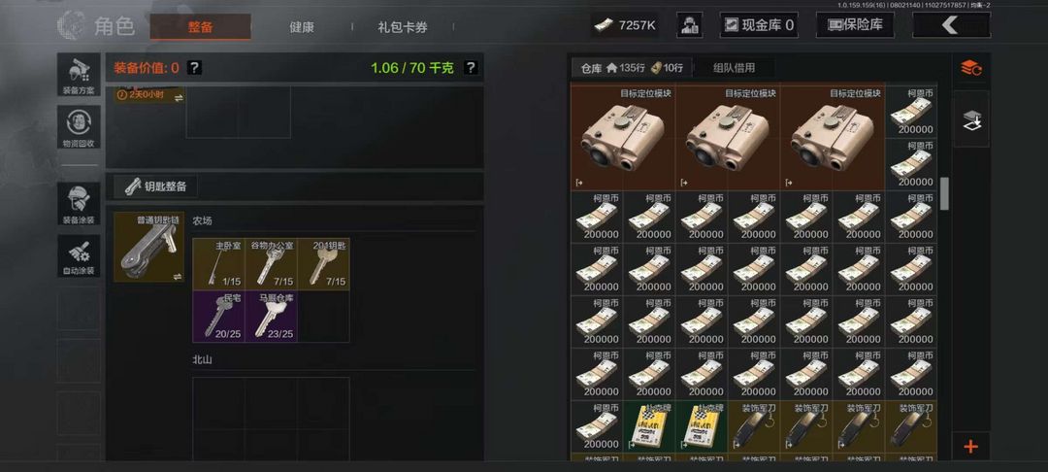Viewport: 1048px width, 472px height.
Task: Click the orange plus expand icon
Action: [x=970, y=447]
